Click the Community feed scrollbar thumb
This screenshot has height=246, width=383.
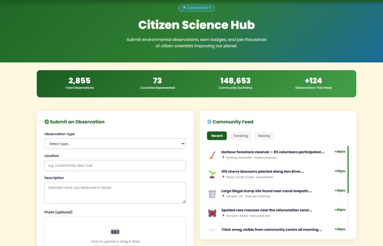click(x=348, y=170)
